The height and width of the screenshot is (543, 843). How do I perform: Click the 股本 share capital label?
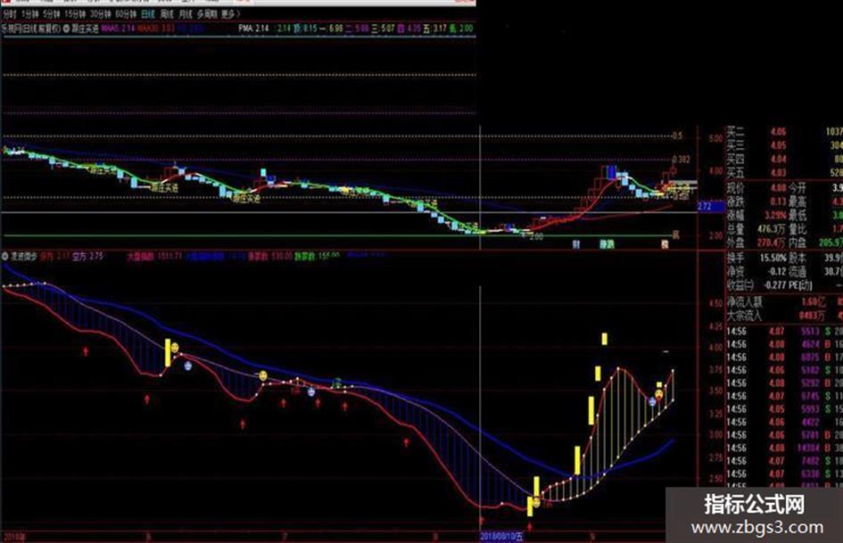tap(798, 258)
